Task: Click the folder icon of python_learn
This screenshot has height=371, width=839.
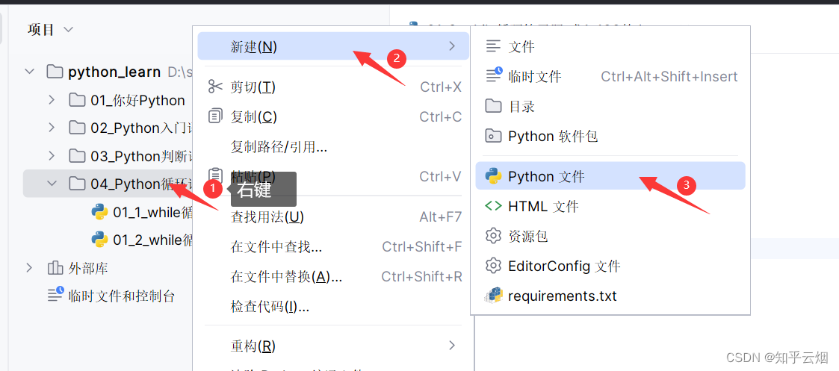Action: (x=55, y=72)
